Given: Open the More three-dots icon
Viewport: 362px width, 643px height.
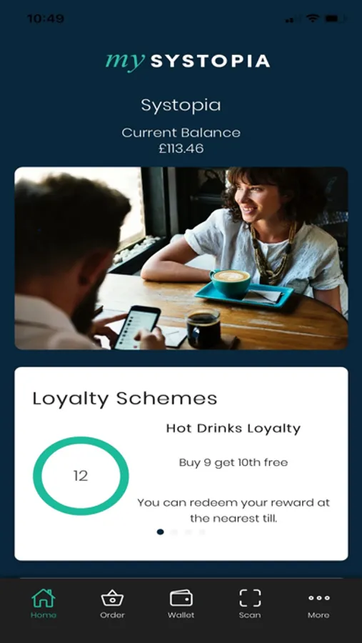Looking at the screenshot, I should point(319,598).
